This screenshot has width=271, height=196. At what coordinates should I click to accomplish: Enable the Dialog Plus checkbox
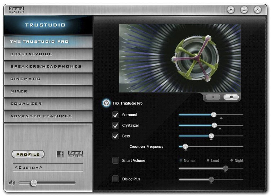[115, 179]
